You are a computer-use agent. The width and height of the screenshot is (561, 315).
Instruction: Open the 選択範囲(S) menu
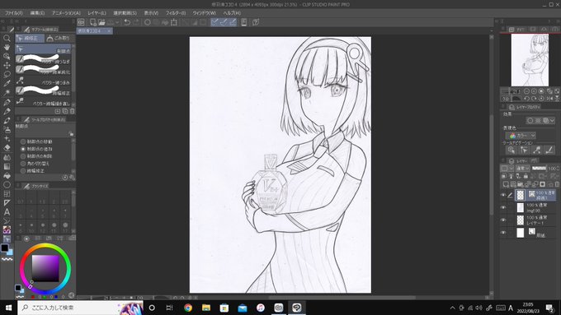click(x=125, y=13)
